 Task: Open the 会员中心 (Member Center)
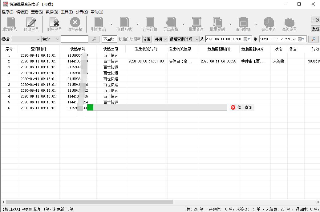(x=269, y=24)
